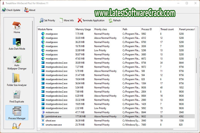200x133 pixels.
Task: Open Auto Wallpaper Changer tool
Action: [17, 59]
